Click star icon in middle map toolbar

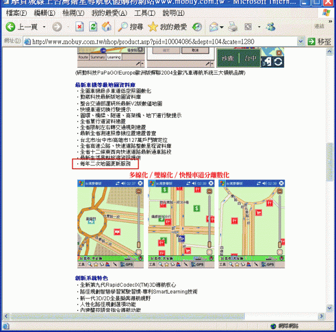pos(166,264)
